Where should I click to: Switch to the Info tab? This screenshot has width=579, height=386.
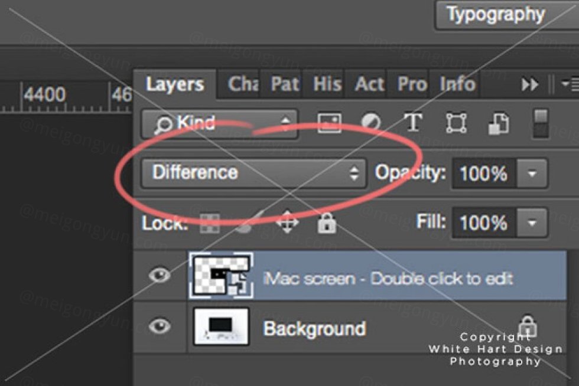coord(457,84)
